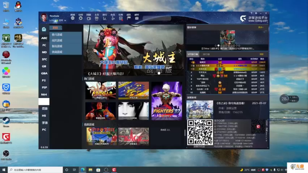Open the KOF97 game thumbnail
This screenshot has height=173, width=308.
point(167,101)
